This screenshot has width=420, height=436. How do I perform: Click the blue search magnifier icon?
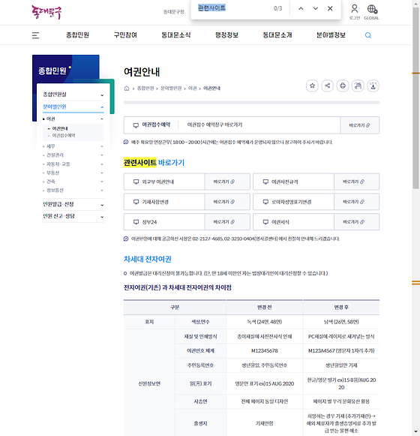tap(368, 35)
